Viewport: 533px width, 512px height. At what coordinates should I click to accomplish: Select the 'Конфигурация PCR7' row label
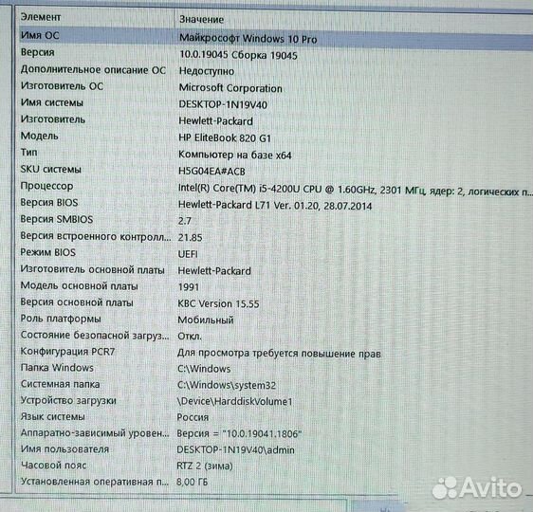pos(67,352)
